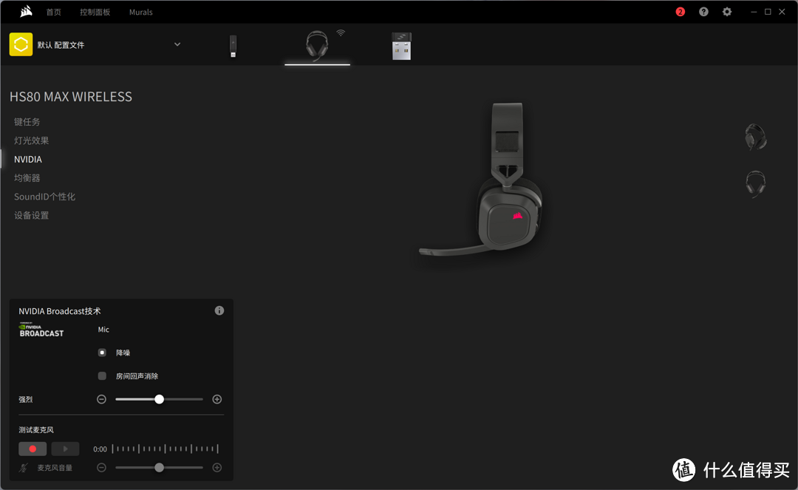Viewport: 798px width, 490px height.
Task: Select the USB dongle stick device
Action: tap(233, 47)
